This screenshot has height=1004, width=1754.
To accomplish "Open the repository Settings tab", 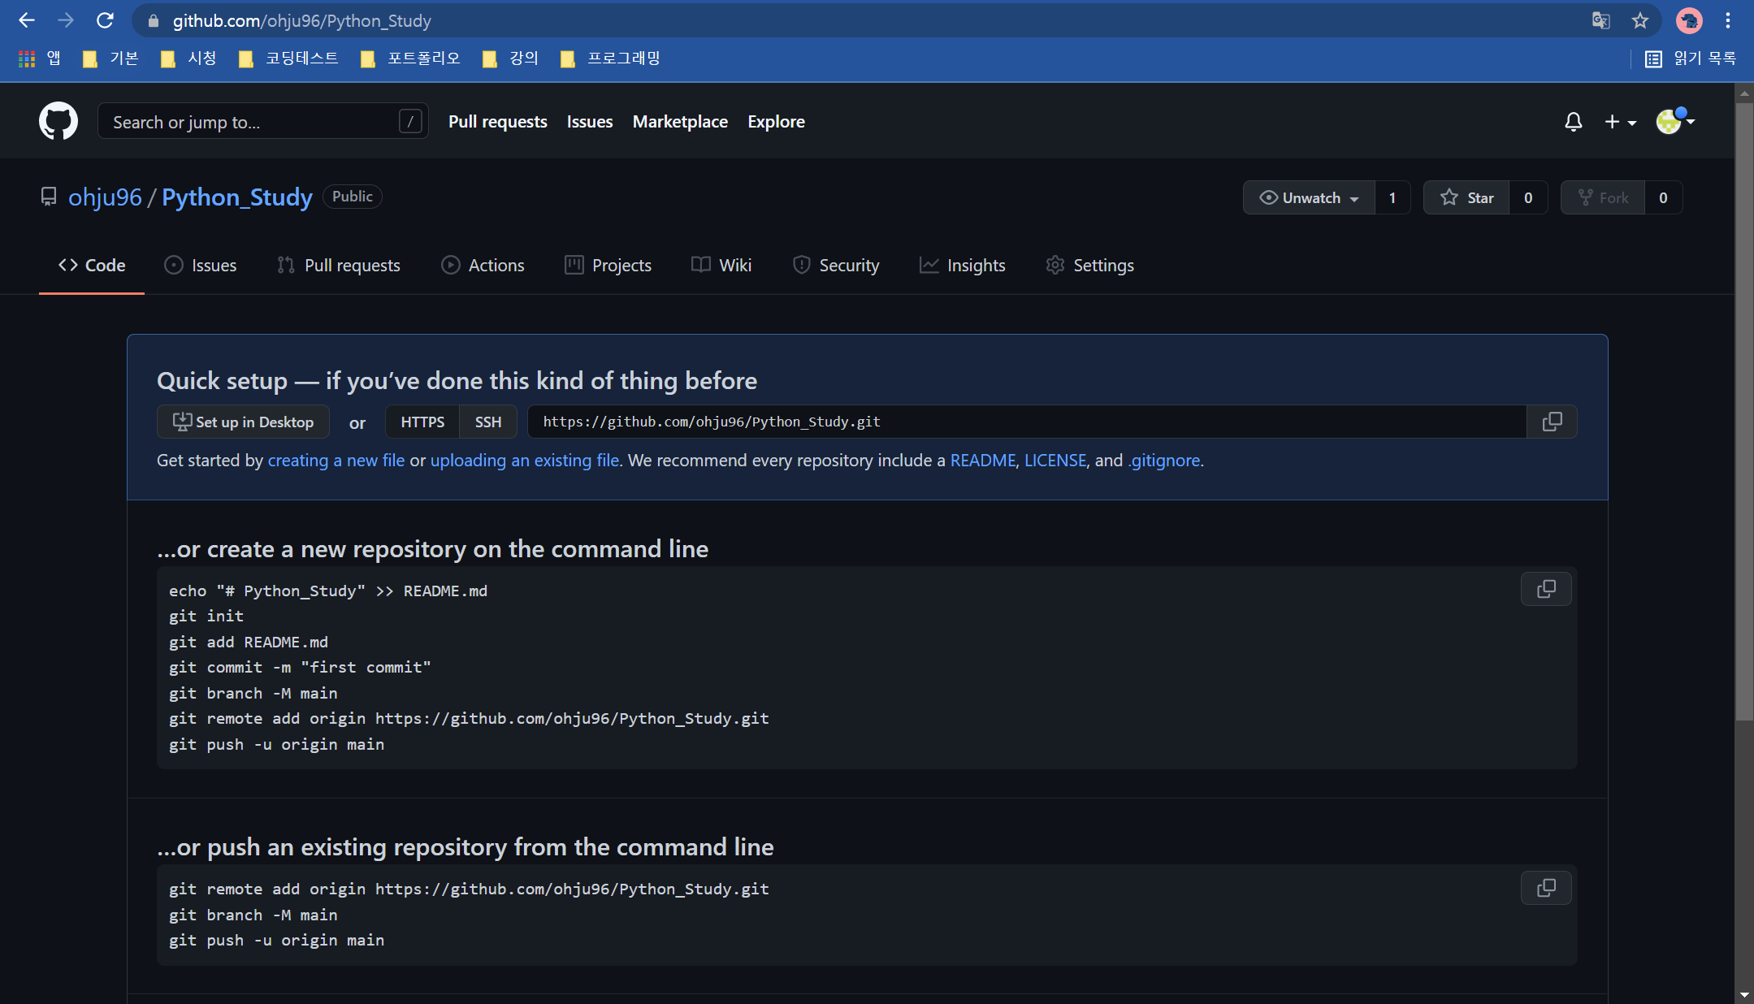I will [x=1090, y=266].
